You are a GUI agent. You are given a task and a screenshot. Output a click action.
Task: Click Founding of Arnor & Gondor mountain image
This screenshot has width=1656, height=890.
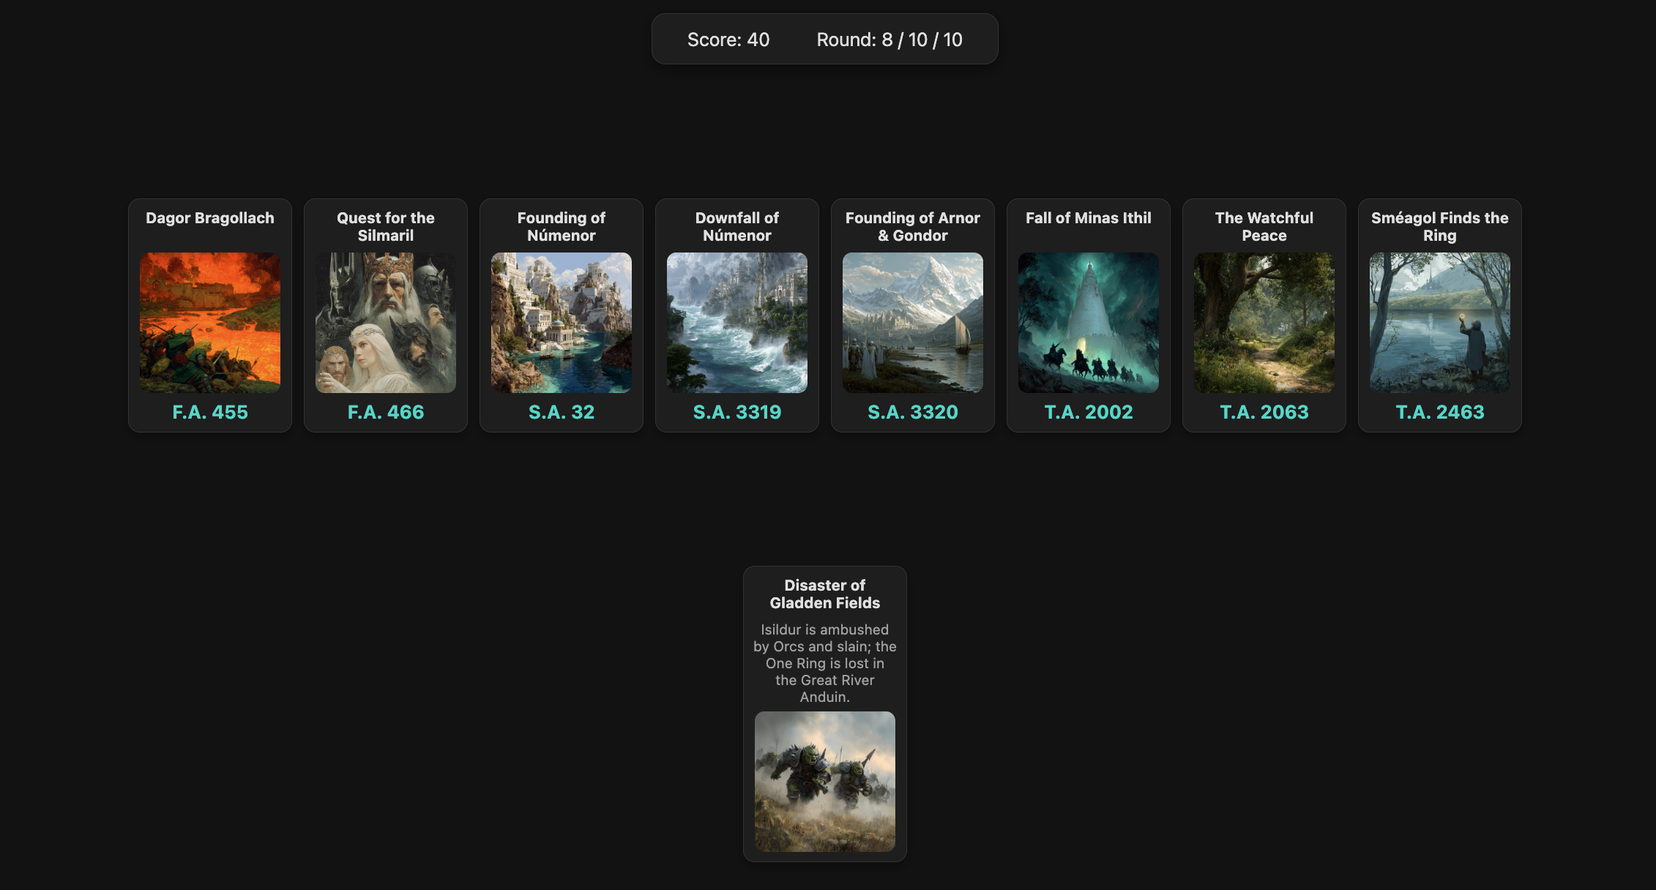point(913,323)
